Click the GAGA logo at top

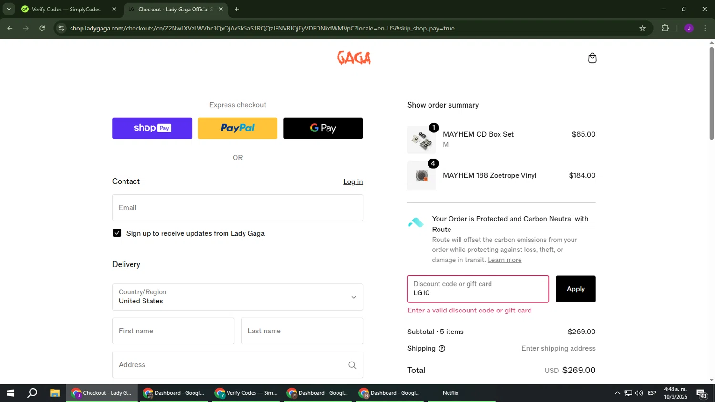point(354,58)
